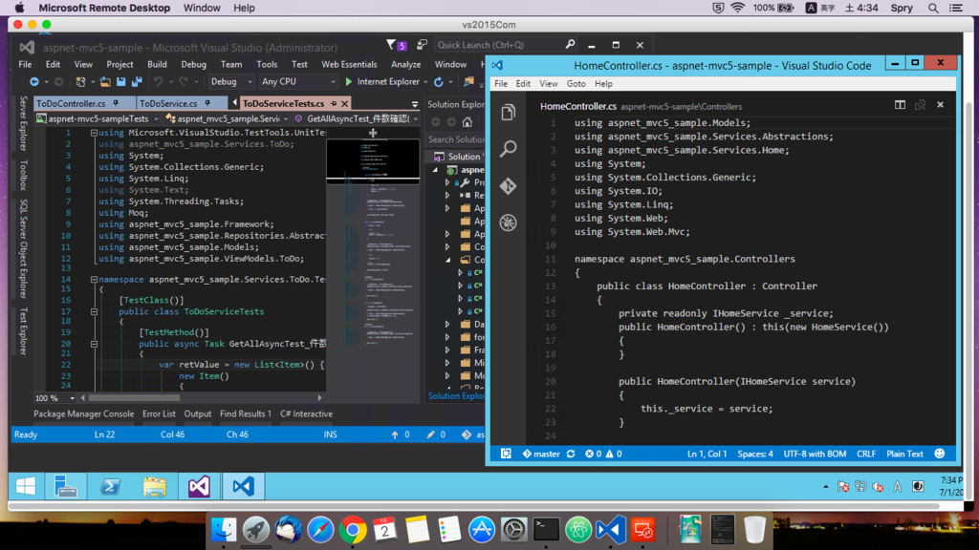979x550 pixels.
Task: Toggle pin on ToDoService.cs tab
Action: tap(207, 103)
